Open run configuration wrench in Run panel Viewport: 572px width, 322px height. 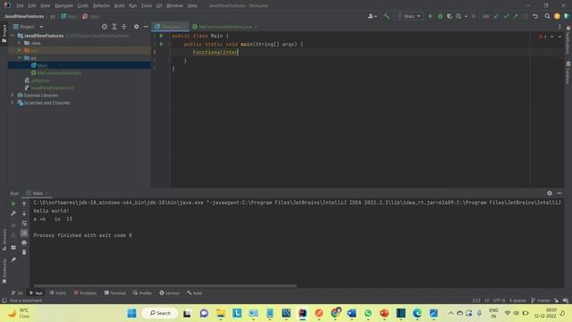click(13, 213)
